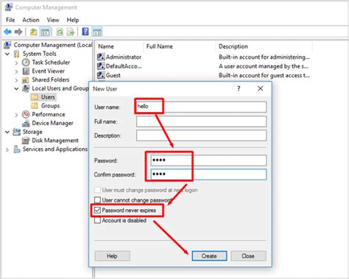Image resolution: width=349 pixels, height=279 pixels.
Task: Expand the Performance node
Action: pos(16,115)
